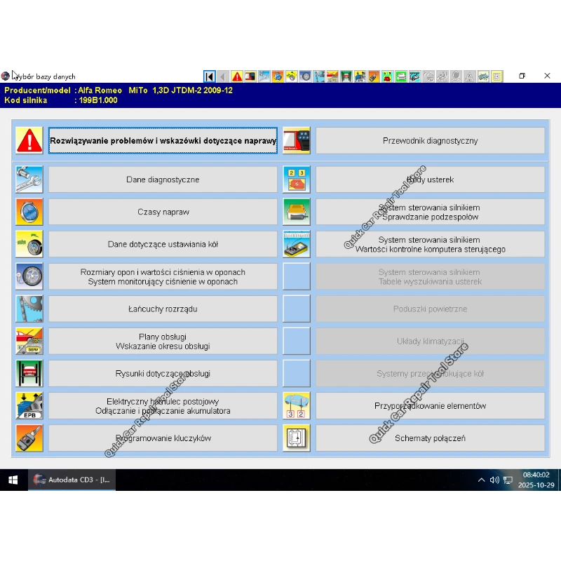Click large key fob icon beside Programowanie kluczyków

(x=29, y=438)
